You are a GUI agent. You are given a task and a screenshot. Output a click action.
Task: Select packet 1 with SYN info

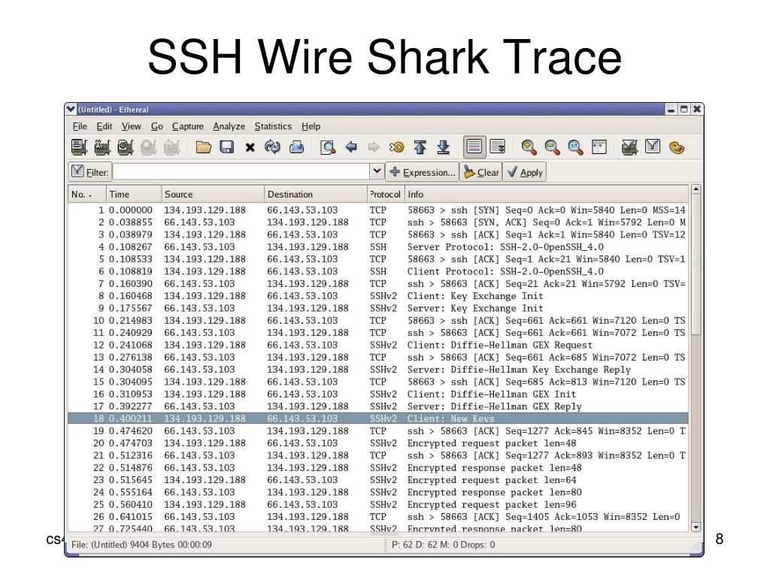click(377, 210)
